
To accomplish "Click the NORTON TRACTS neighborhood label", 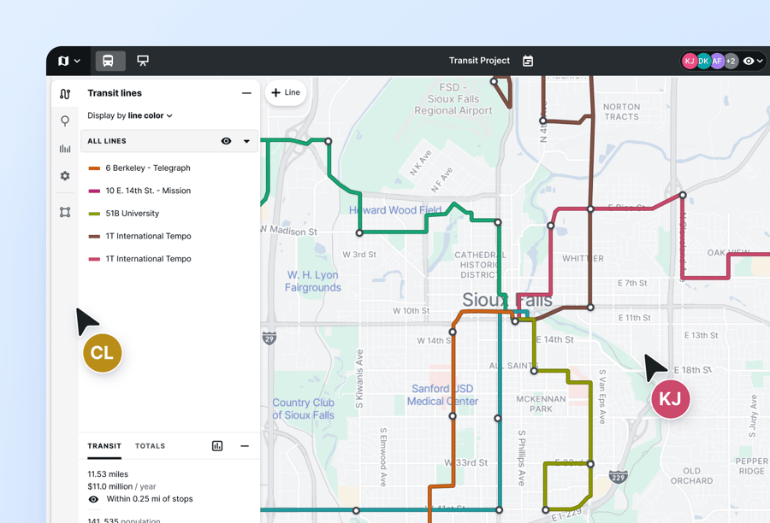I will (621, 112).
